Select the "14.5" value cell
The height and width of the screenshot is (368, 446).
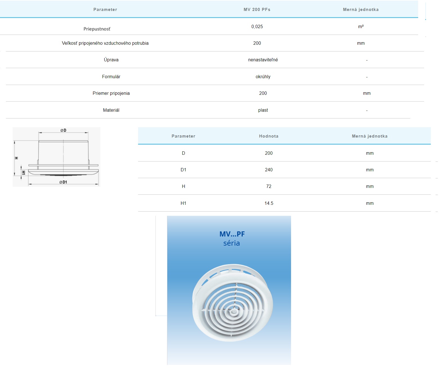point(269,203)
